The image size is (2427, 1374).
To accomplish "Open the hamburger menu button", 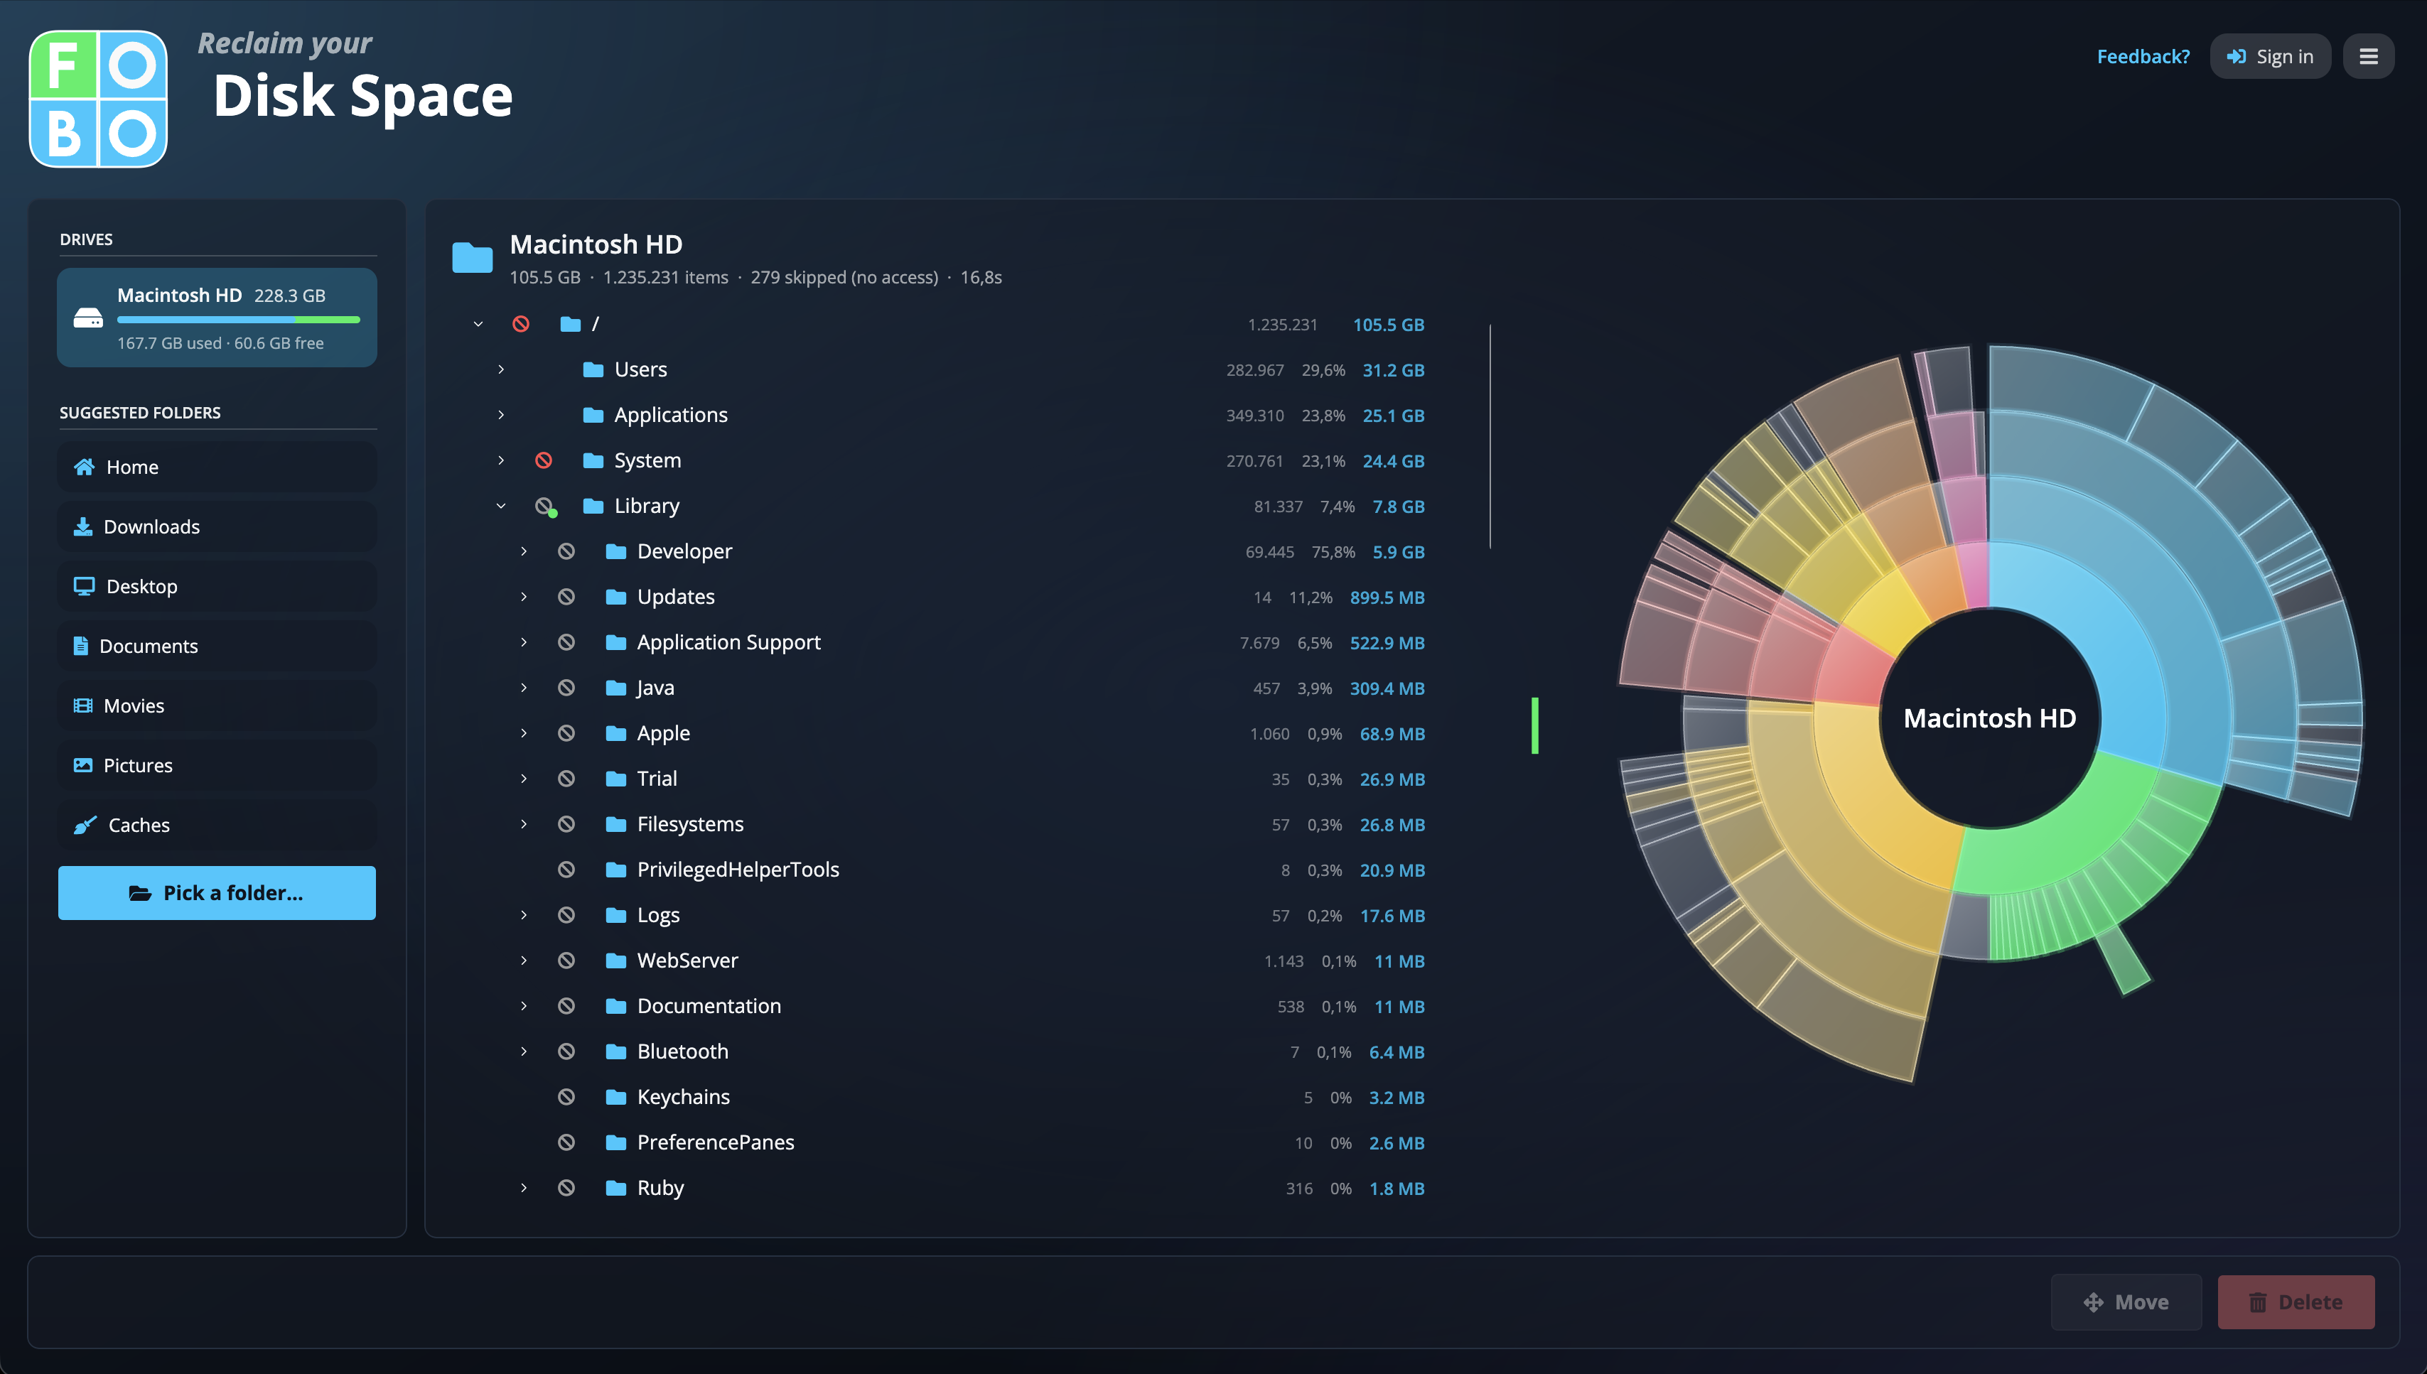I will tap(2367, 57).
